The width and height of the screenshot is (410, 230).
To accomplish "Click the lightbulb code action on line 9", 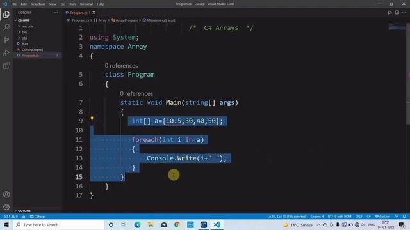I will (x=92, y=118).
